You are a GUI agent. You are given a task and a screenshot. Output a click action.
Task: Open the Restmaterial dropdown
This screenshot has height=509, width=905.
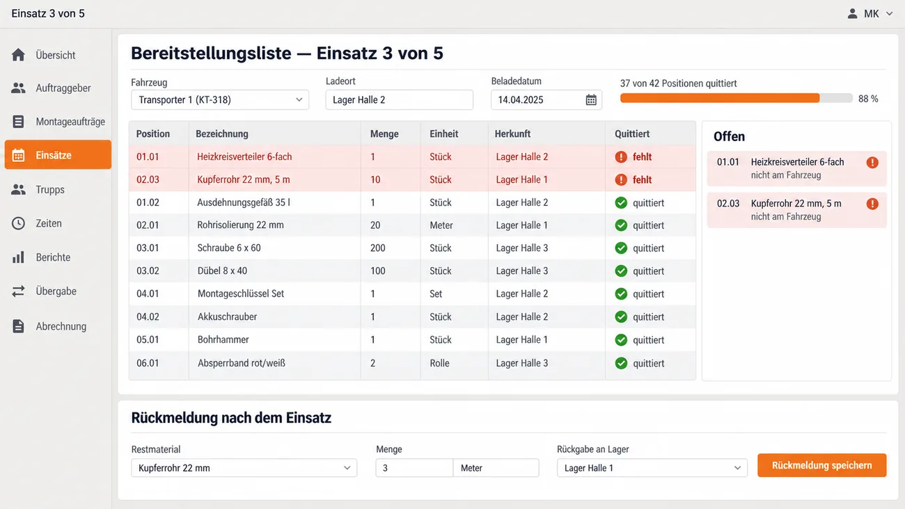(244, 468)
